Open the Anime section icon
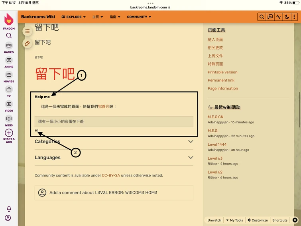This screenshot has height=226, width=301. 9,60
